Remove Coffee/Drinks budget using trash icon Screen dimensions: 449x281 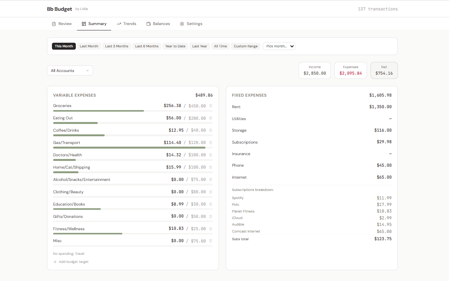coord(210,130)
